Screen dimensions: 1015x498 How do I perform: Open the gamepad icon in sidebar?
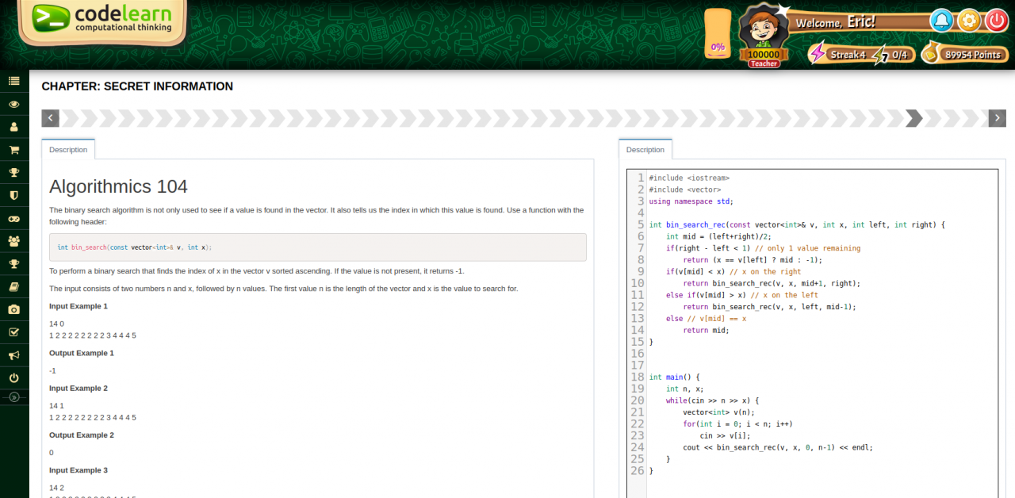click(x=13, y=218)
